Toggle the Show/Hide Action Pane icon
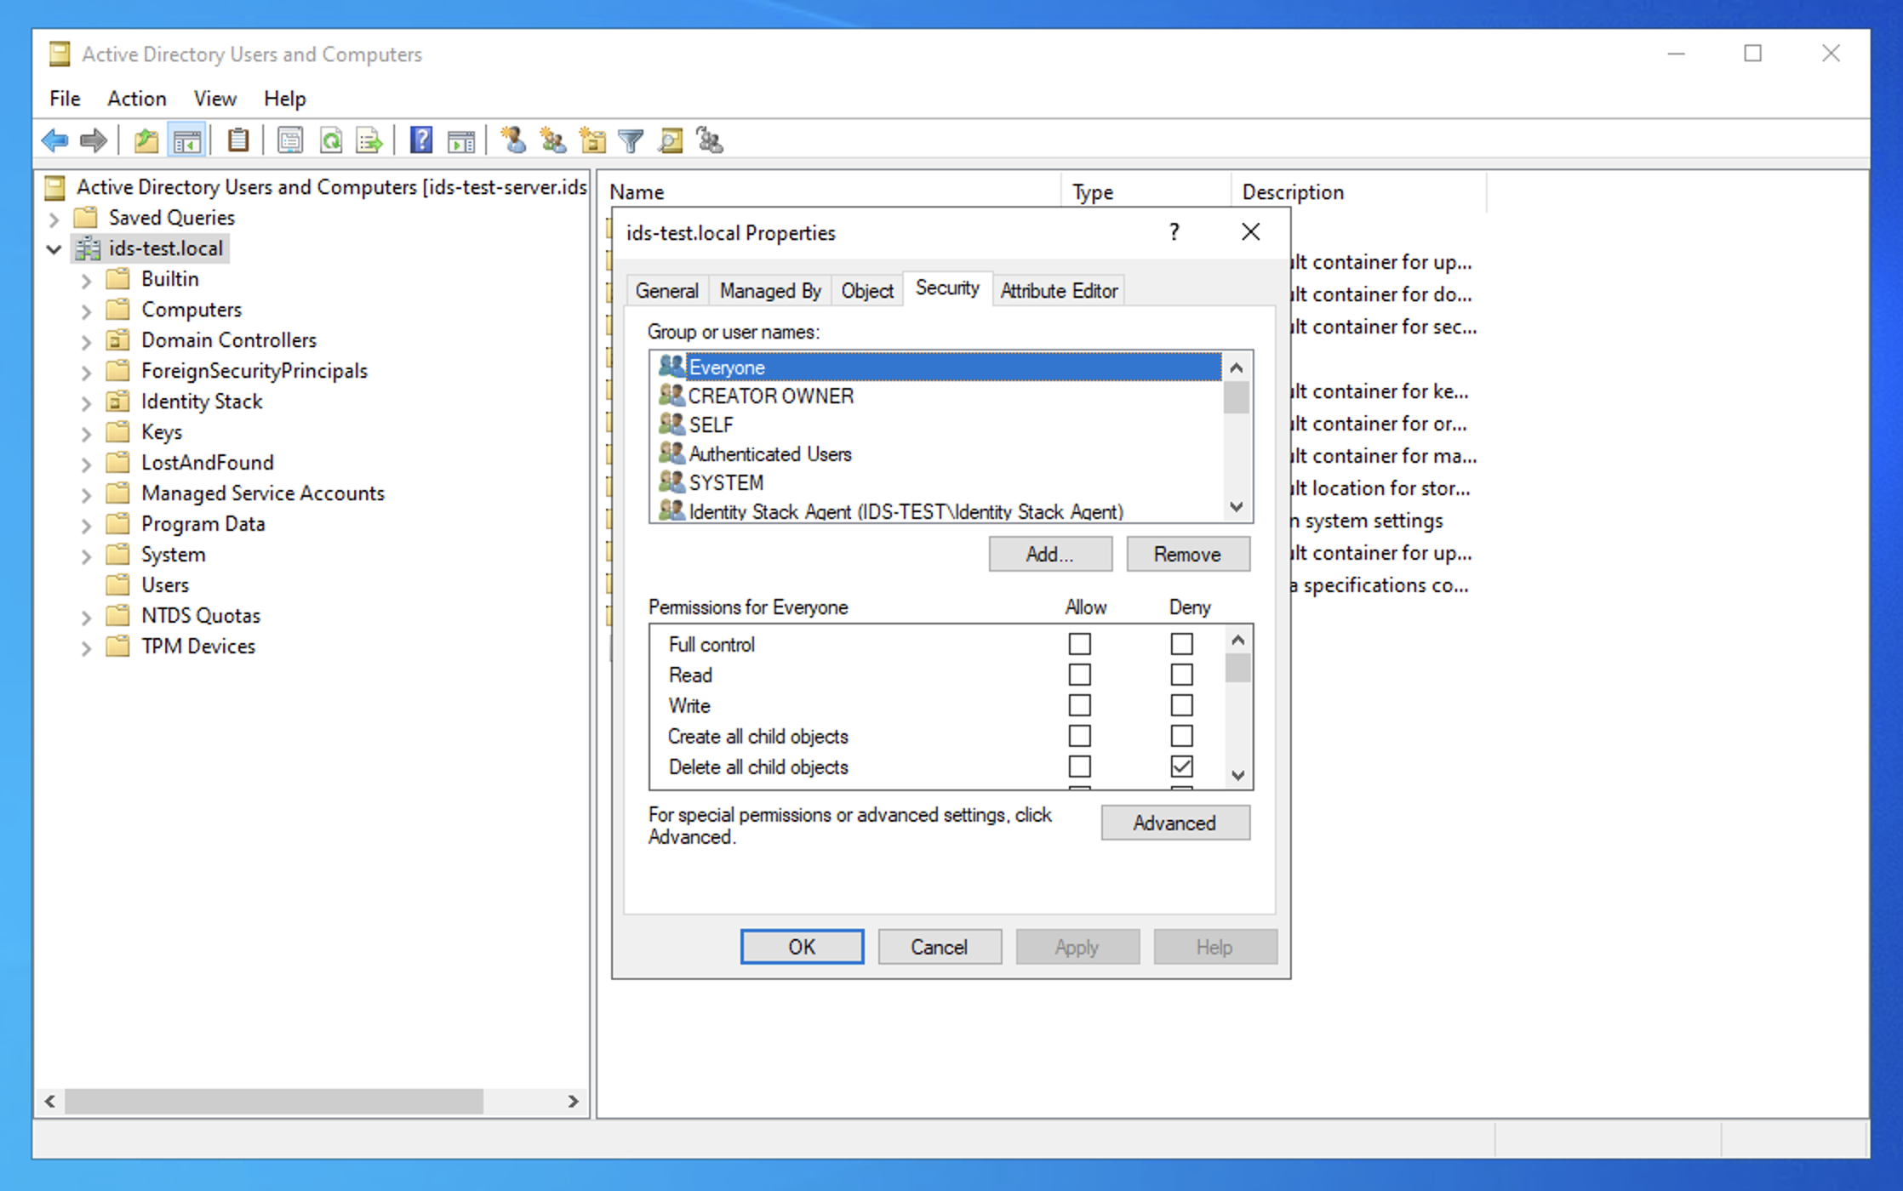The height and width of the screenshot is (1191, 1903). 460,140
